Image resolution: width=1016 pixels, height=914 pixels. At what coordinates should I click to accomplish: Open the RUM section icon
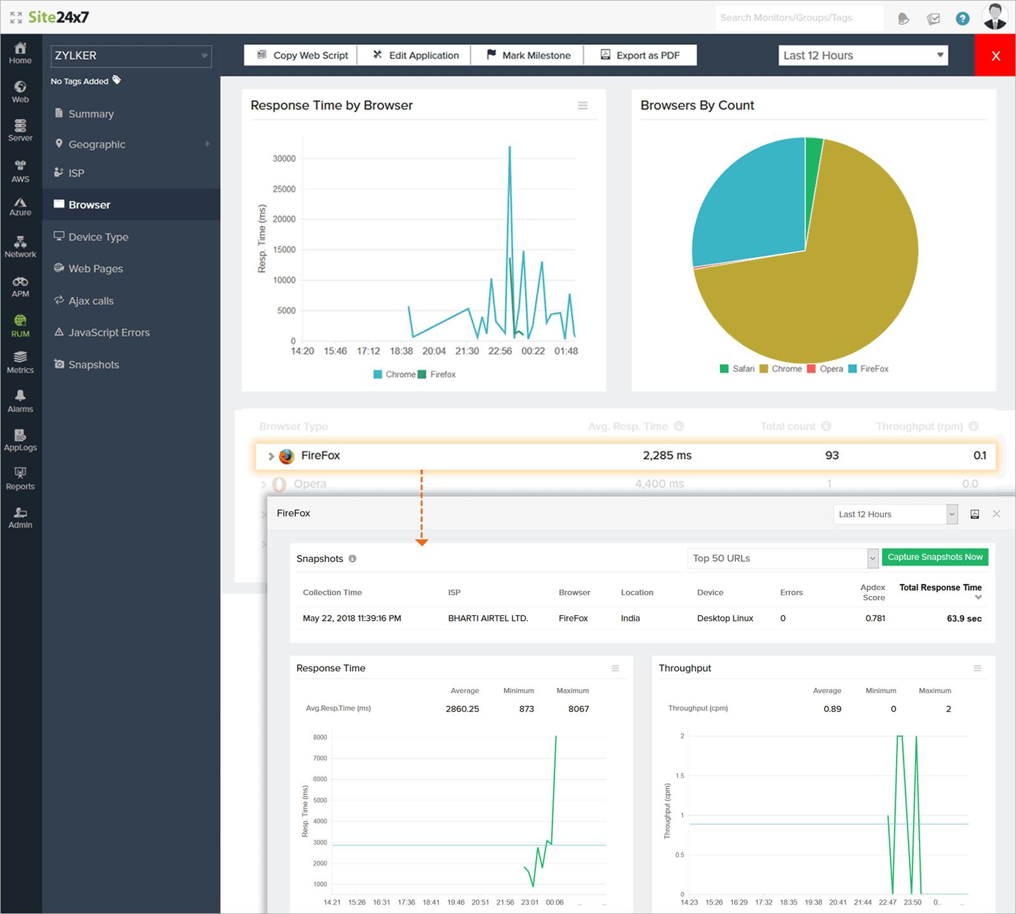20,321
